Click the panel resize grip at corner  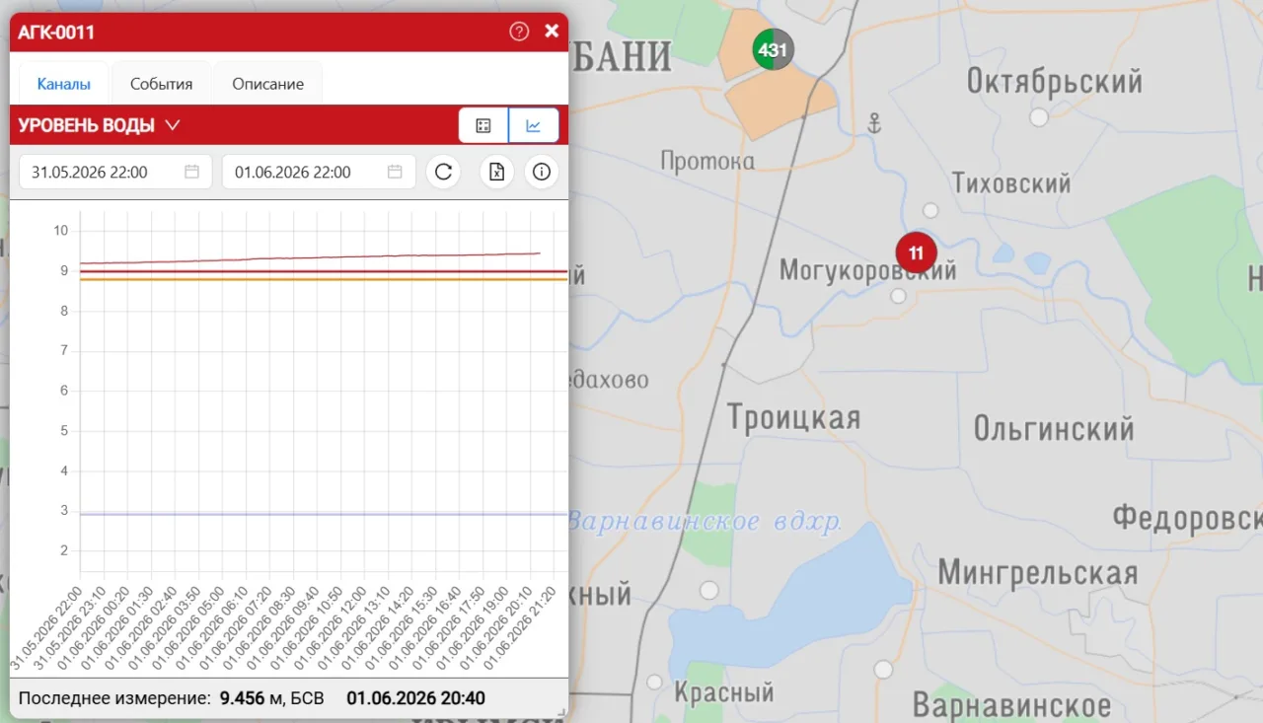click(562, 712)
